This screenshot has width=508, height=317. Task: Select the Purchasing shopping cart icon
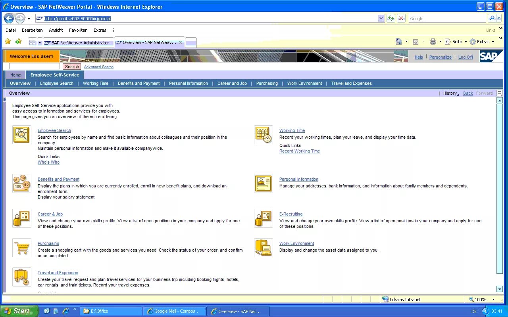point(21,248)
